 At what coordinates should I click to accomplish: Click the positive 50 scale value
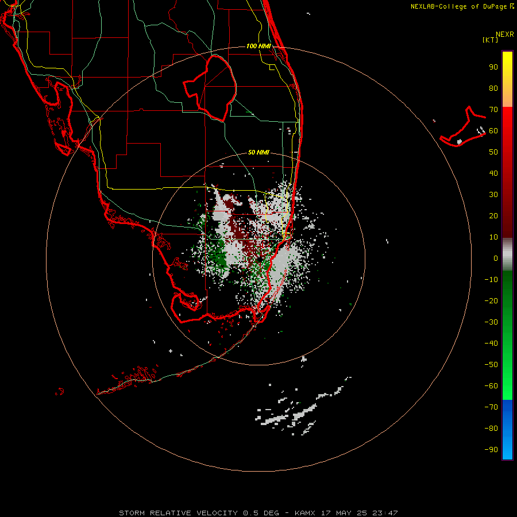[493, 152]
